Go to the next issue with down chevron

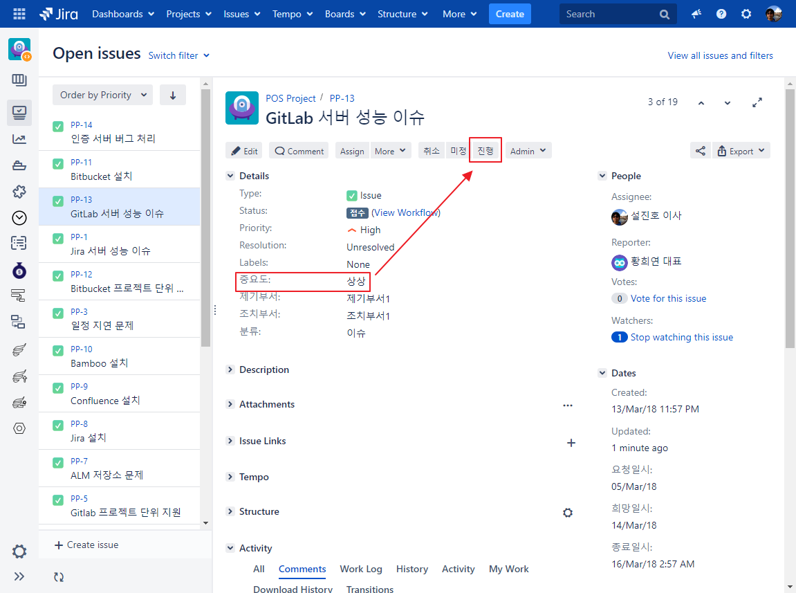pos(728,102)
